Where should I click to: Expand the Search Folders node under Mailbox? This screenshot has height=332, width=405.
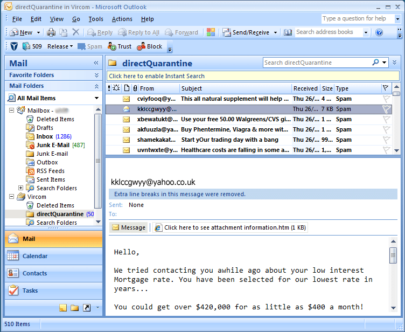pyautogui.click(x=20, y=188)
